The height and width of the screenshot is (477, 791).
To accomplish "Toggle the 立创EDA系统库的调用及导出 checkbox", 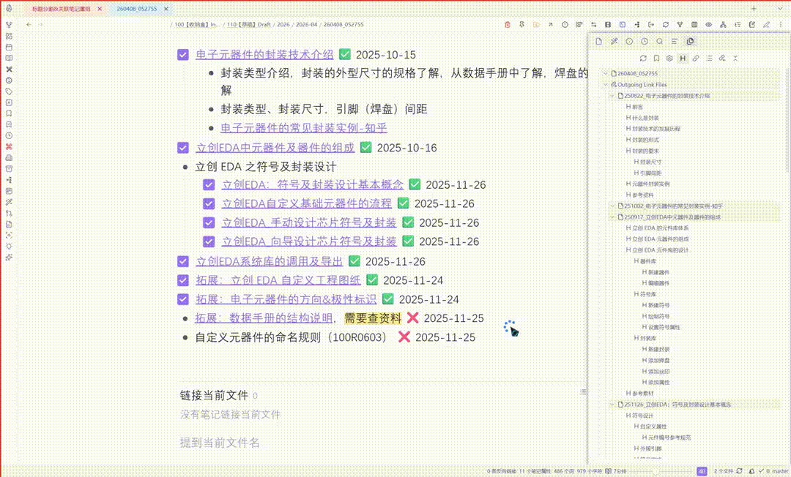I will (x=183, y=261).
